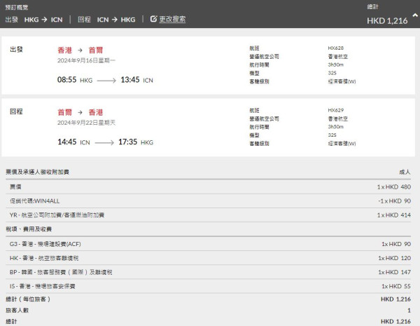Viewport: 420px width, 326px height.
Task: Select flight number HX629
Action: pos(335,110)
